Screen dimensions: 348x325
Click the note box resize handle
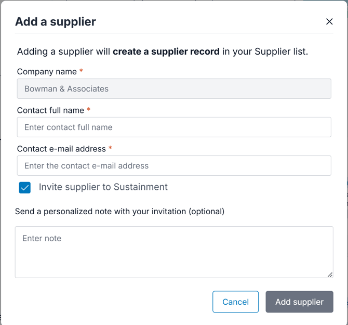[x=330, y=275]
